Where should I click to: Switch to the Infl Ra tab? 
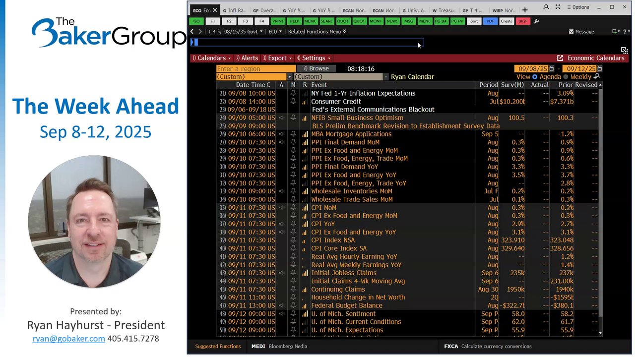tap(234, 10)
